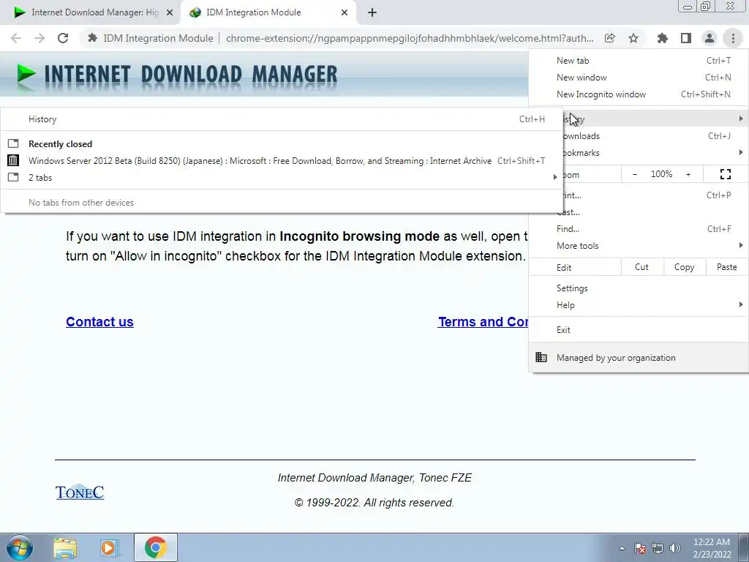Click the share this page icon
The width and height of the screenshot is (749, 562).
pos(610,38)
